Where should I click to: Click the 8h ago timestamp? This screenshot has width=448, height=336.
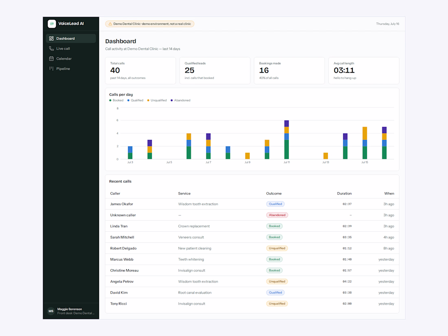coord(389,248)
